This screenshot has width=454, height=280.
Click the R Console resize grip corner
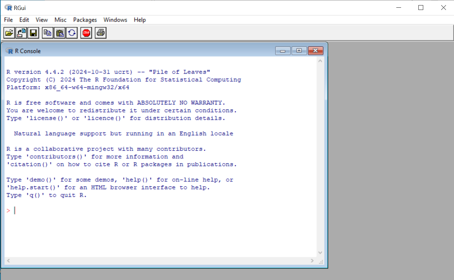(321, 262)
